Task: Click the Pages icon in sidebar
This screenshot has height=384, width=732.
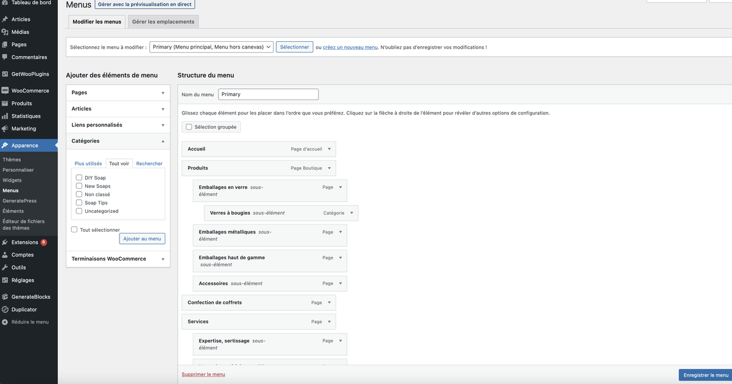Action: (5, 45)
